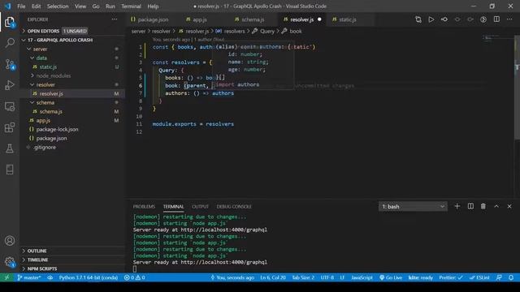This screenshot has height=292, width=520.
Task: Open the Testing flask view
Action: pyautogui.click(x=10, y=148)
